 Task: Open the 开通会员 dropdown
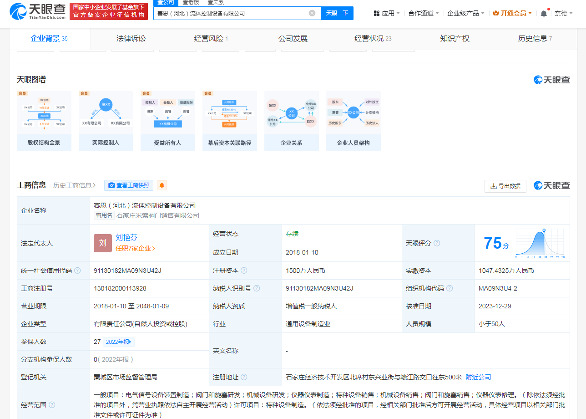pos(512,13)
